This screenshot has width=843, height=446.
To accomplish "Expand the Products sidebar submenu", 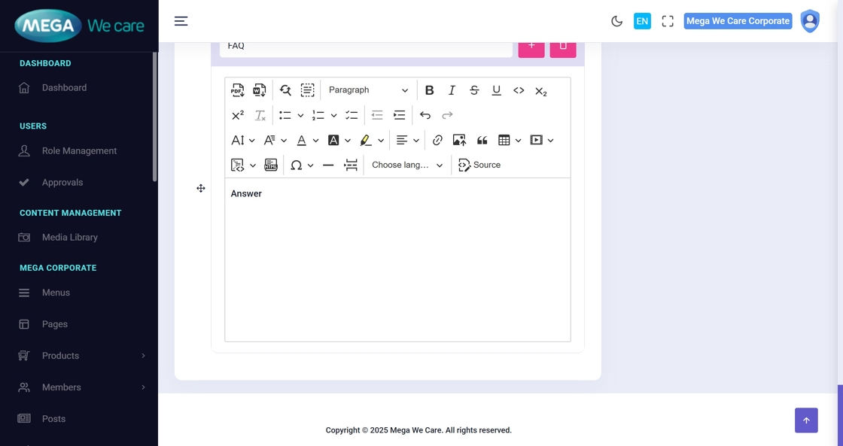I will (x=81, y=356).
